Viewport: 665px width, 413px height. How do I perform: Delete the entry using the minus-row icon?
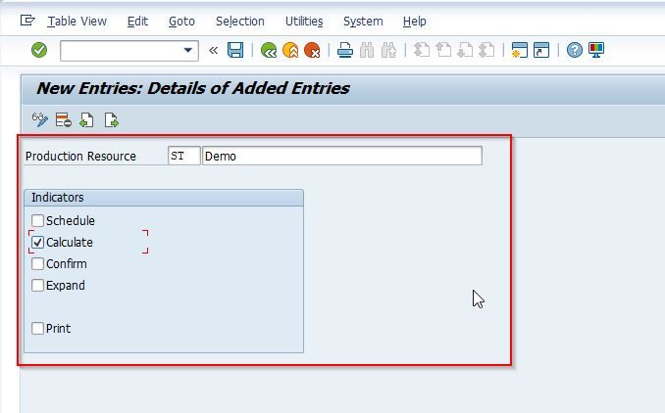coord(63,120)
